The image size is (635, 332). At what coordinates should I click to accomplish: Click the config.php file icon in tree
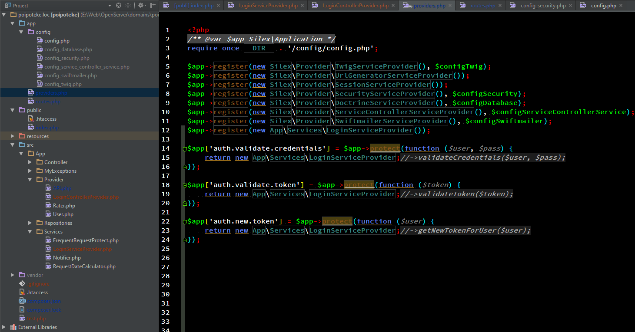point(40,41)
